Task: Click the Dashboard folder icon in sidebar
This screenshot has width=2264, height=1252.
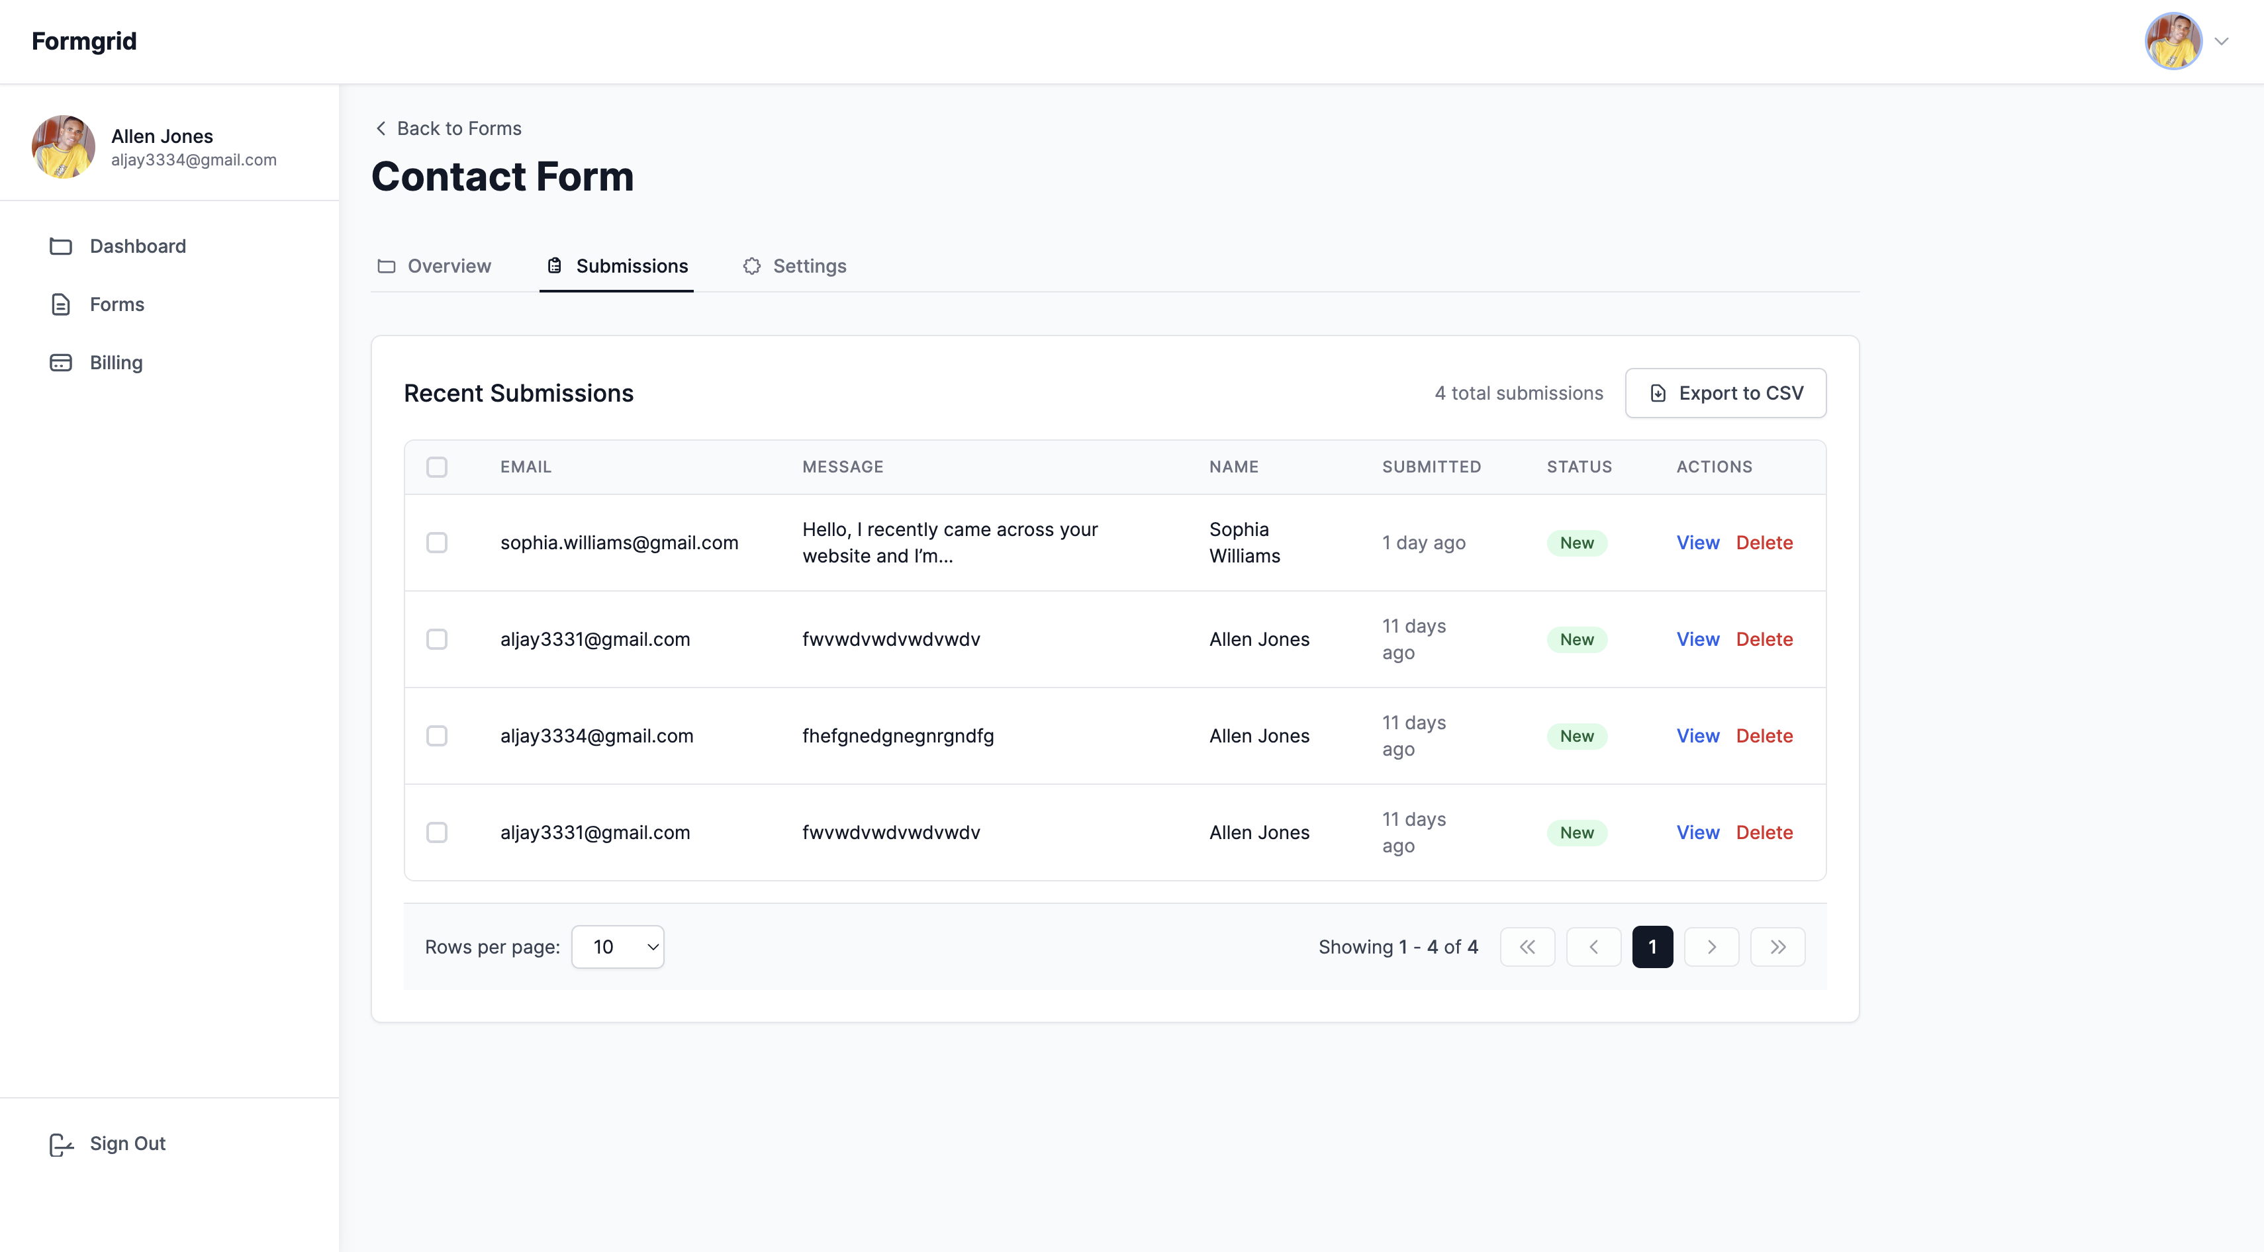Action: (61, 246)
